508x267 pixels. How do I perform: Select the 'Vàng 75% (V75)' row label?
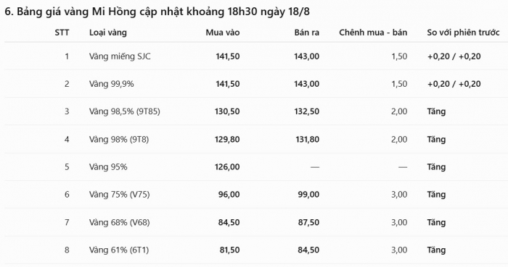coord(120,195)
